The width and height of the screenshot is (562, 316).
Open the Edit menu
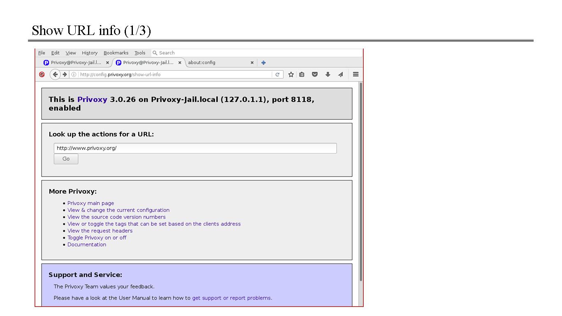[x=55, y=53]
